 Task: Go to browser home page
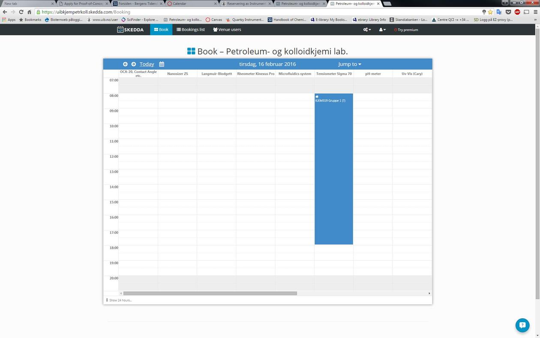click(x=29, y=12)
